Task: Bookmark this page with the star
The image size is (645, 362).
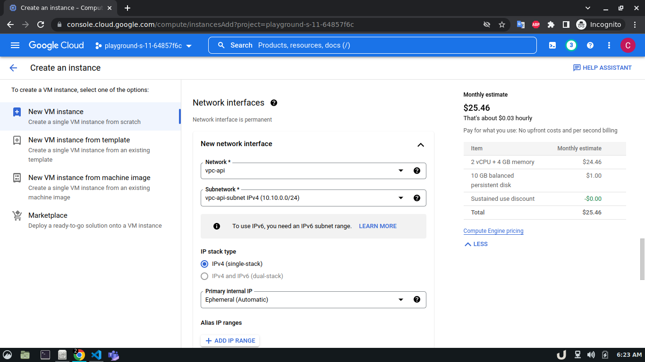Action: coord(502,25)
